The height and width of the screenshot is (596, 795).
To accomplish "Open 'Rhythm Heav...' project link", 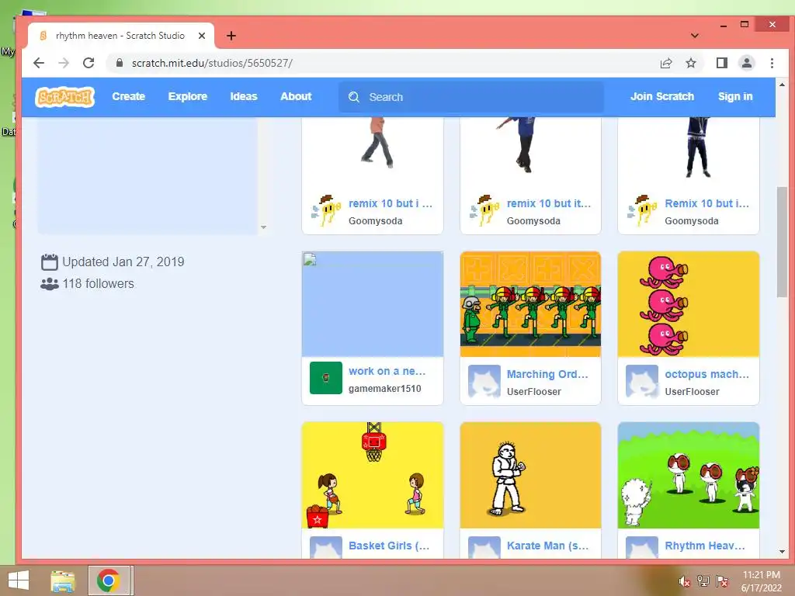I will [705, 546].
